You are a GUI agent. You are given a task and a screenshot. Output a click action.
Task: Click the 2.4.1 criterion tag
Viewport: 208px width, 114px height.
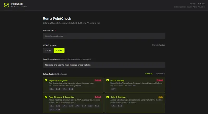64,89
